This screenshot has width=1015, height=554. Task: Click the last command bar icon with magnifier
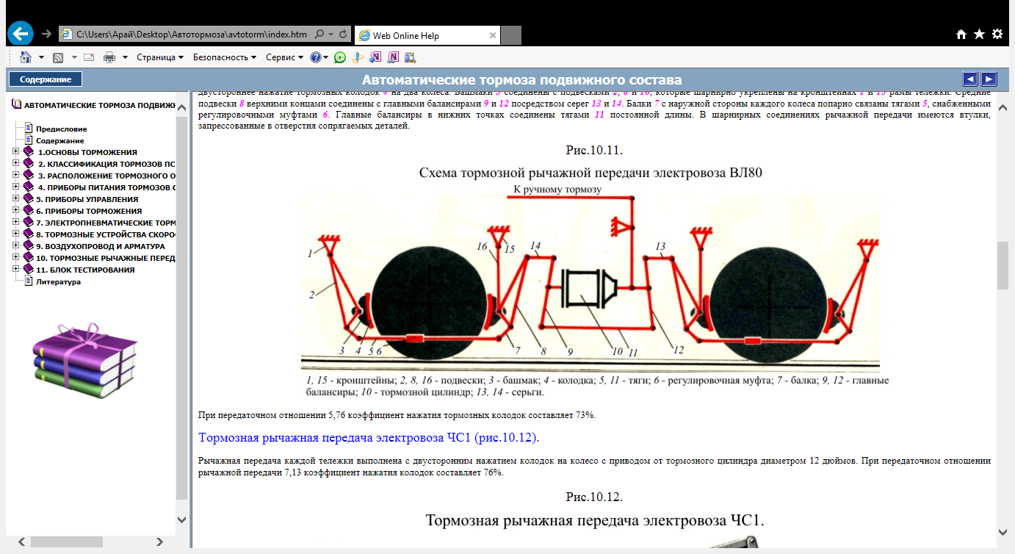(410, 57)
